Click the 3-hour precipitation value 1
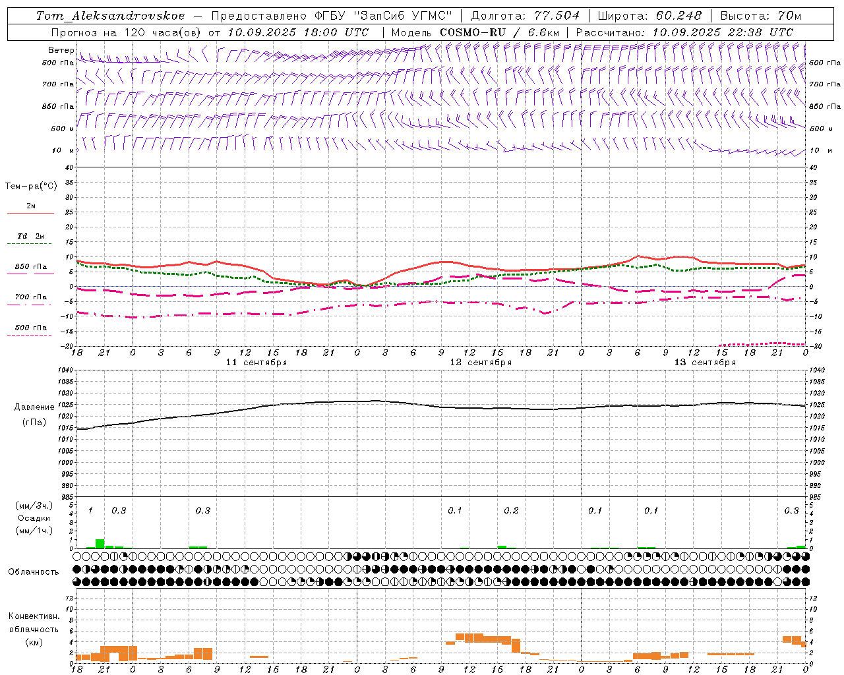This screenshot has width=844, height=675. tap(90, 510)
